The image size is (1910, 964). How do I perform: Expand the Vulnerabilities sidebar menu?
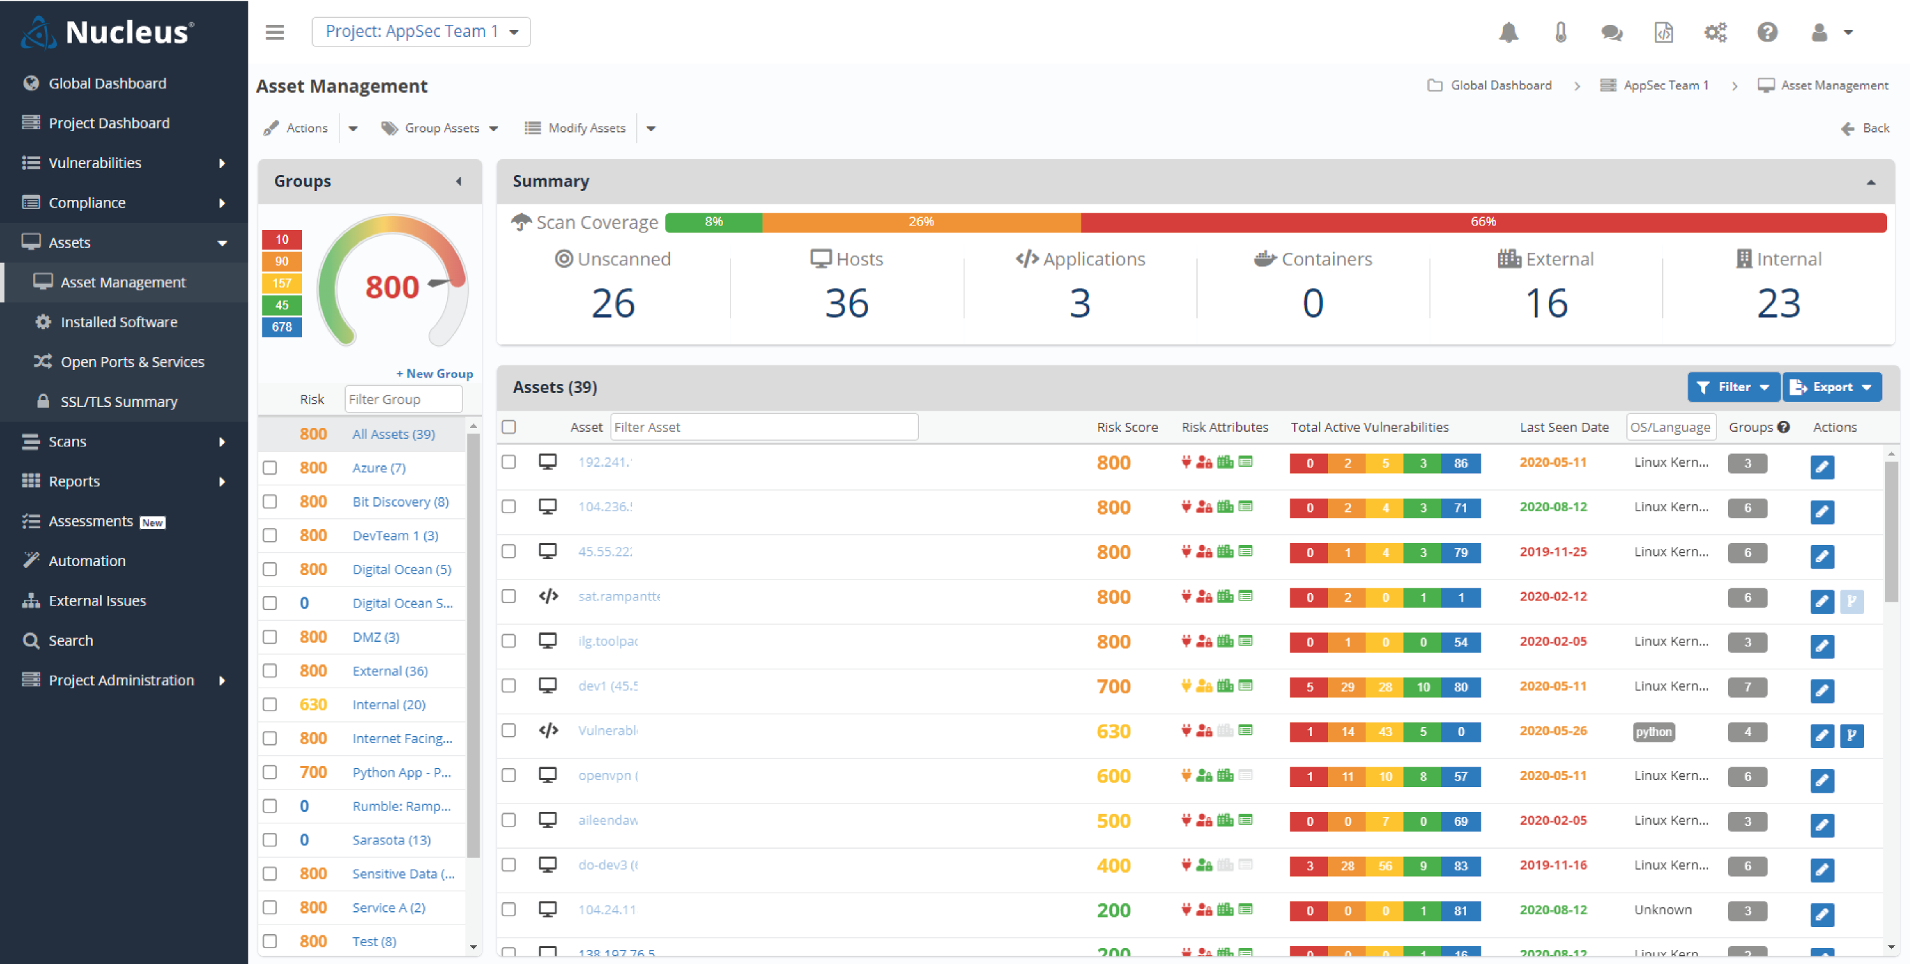point(124,162)
